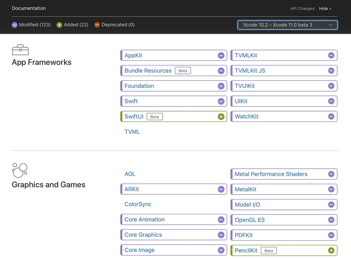The width and height of the screenshot is (351, 259).
Task: Toggle the Modified (123) filter
Action: 31,25
